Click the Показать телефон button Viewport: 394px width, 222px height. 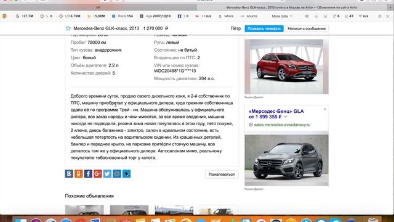[264, 28]
